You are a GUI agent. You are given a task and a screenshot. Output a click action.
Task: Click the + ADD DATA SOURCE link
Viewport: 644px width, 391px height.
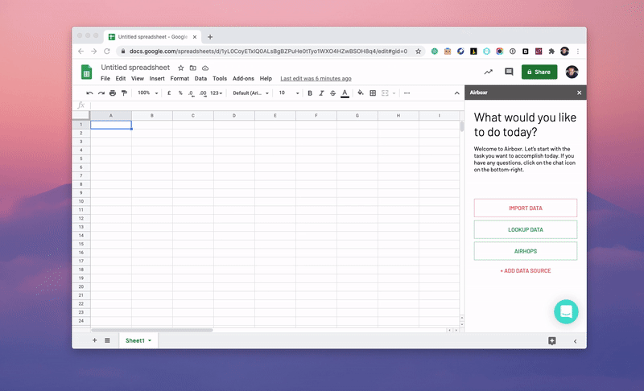pos(526,271)
